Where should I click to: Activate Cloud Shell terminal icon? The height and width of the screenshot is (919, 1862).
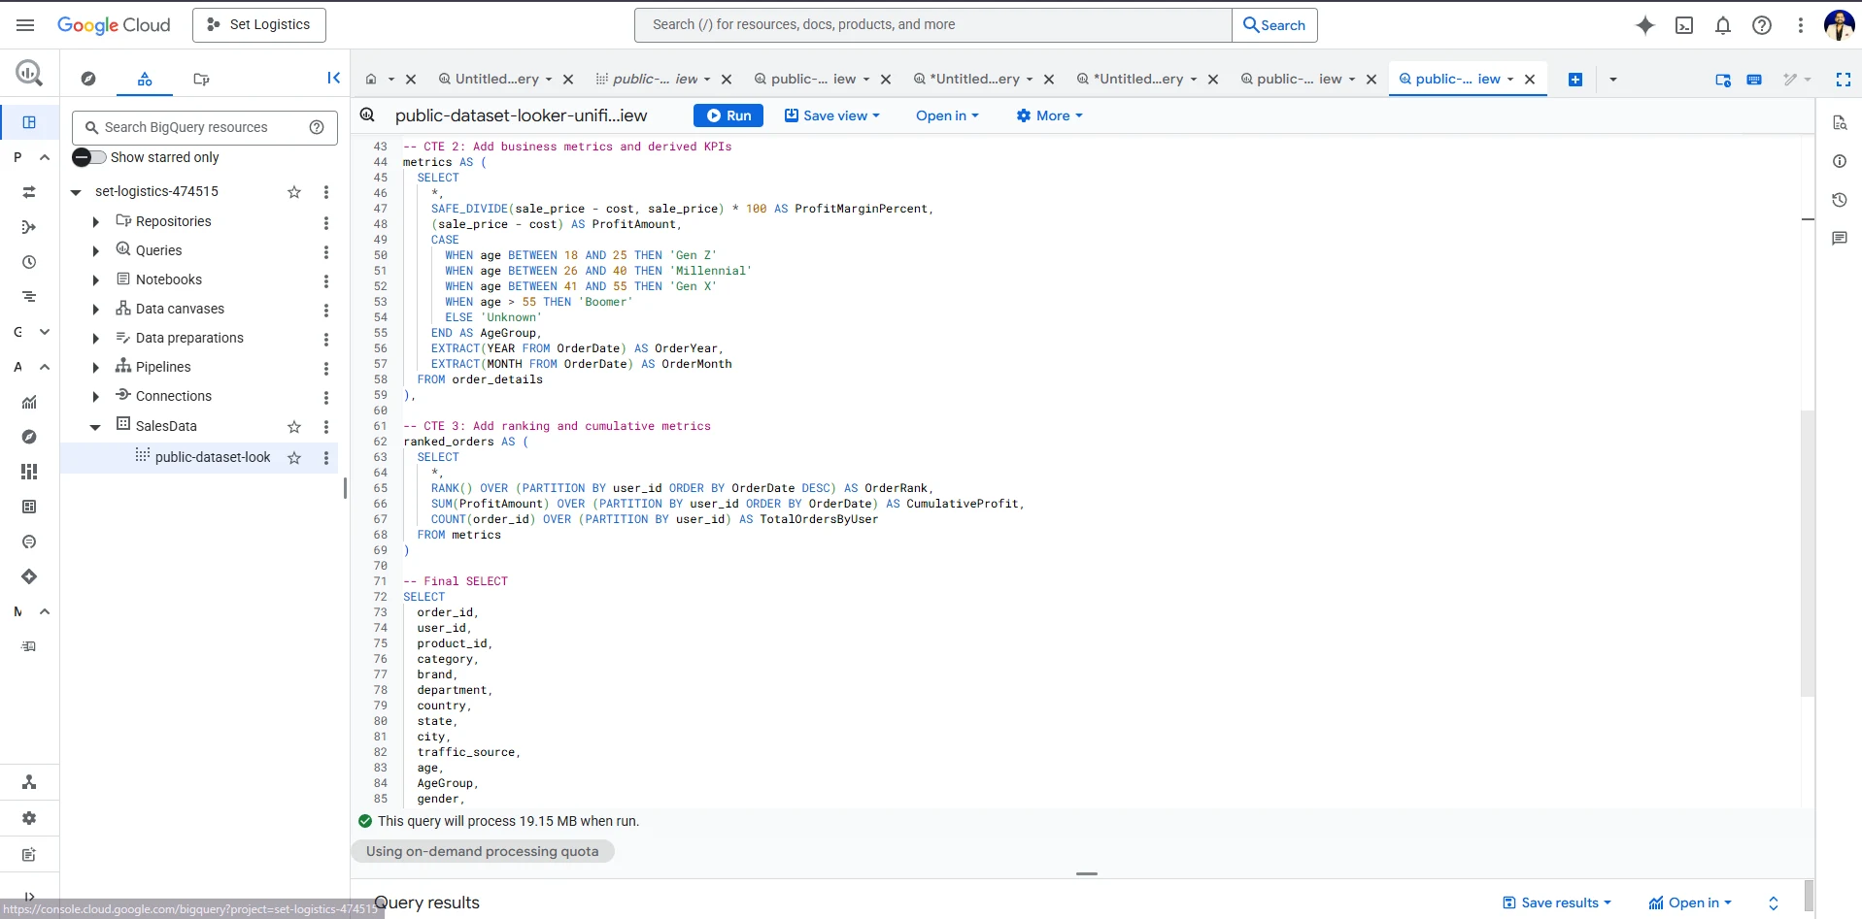coord(1684,25)
